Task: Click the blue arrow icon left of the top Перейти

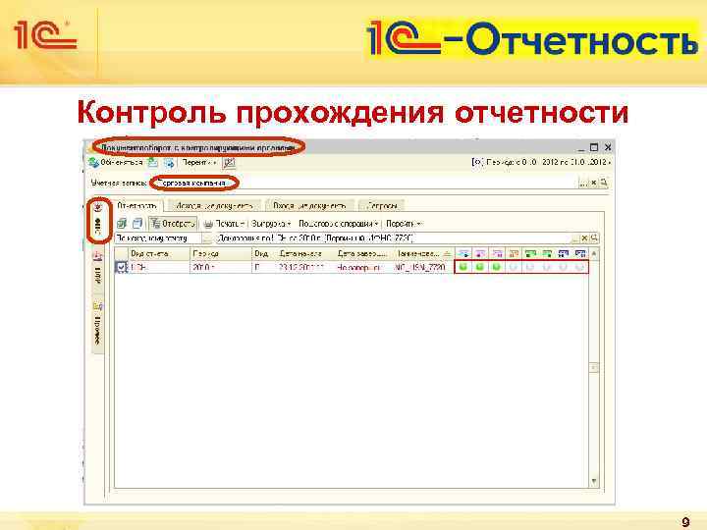Action: [169, 163]
